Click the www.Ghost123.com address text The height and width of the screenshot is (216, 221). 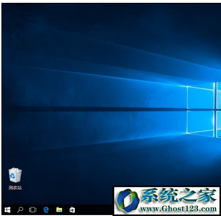coord(178,209)
